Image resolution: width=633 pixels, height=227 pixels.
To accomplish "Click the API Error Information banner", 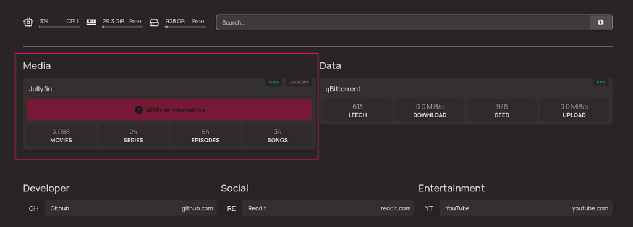I will pyautogui.click(x=169, y=110).
